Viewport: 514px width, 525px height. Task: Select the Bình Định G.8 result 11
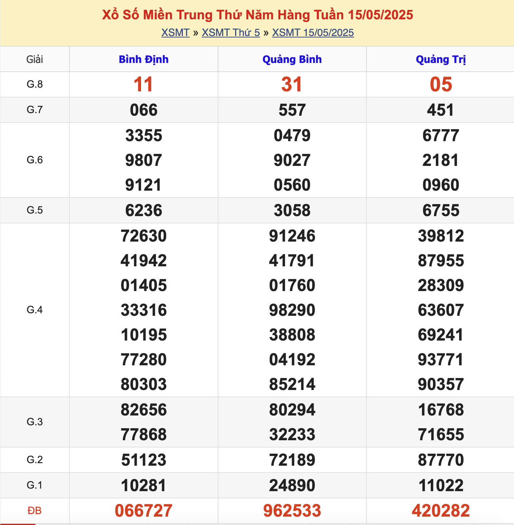(144, 84)
